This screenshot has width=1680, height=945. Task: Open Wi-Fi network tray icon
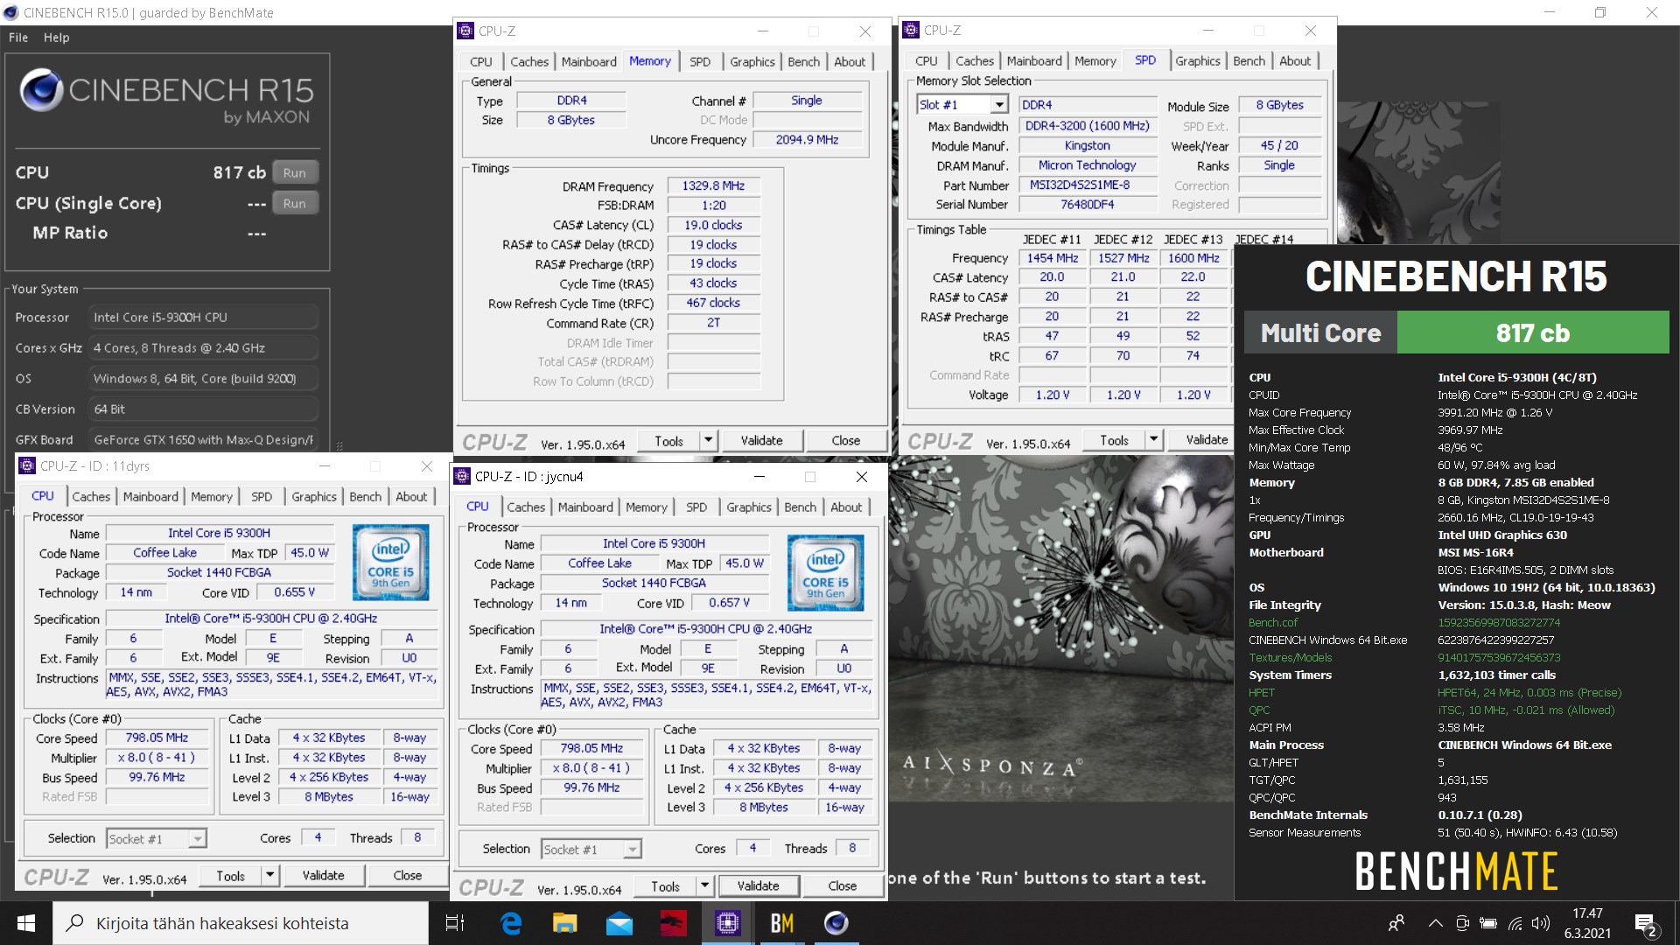(1515, 923)
